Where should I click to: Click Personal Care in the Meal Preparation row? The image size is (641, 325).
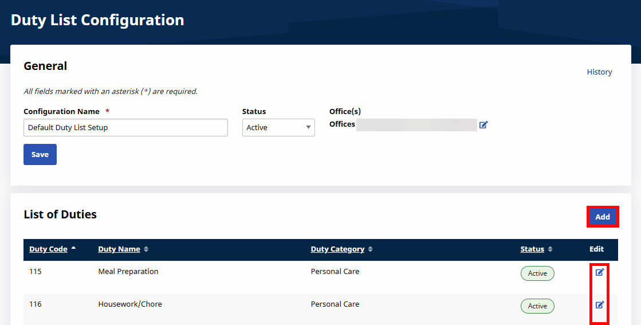click(335, 272)
